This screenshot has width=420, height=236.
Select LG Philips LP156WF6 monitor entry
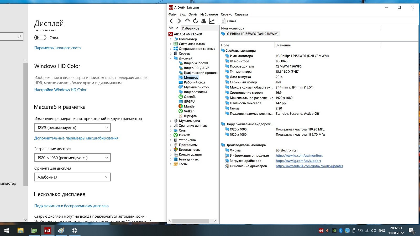(x=250, y=34)
